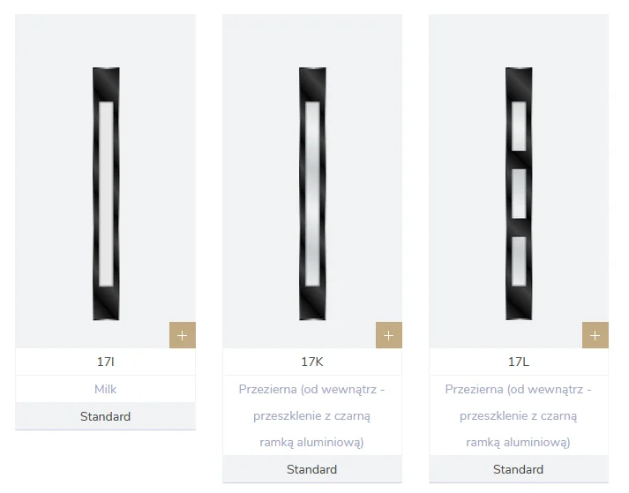Click the top black frame end of 17K
Screen dimensions: 629x493
312,83
